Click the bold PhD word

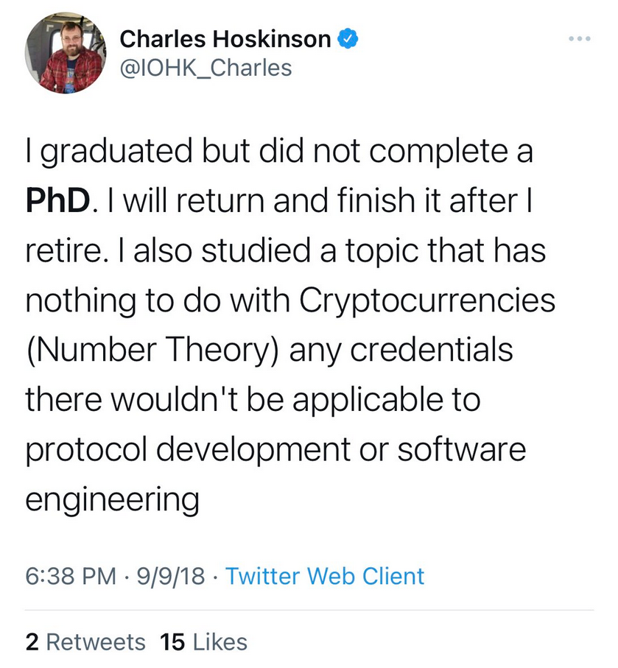tap(59, 201)
